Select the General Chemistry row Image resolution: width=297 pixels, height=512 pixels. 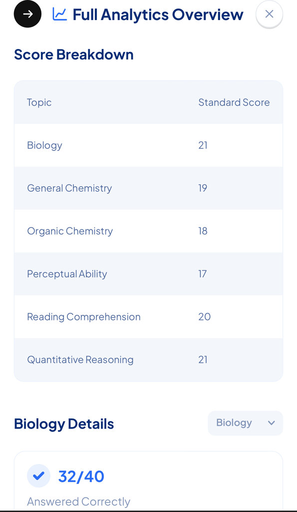click(x=148, y=188)
